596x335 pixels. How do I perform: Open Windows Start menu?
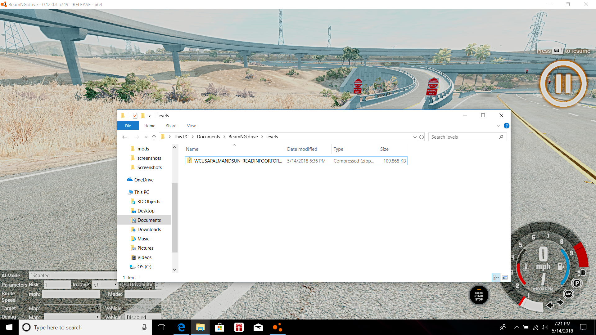pos(9,327)
